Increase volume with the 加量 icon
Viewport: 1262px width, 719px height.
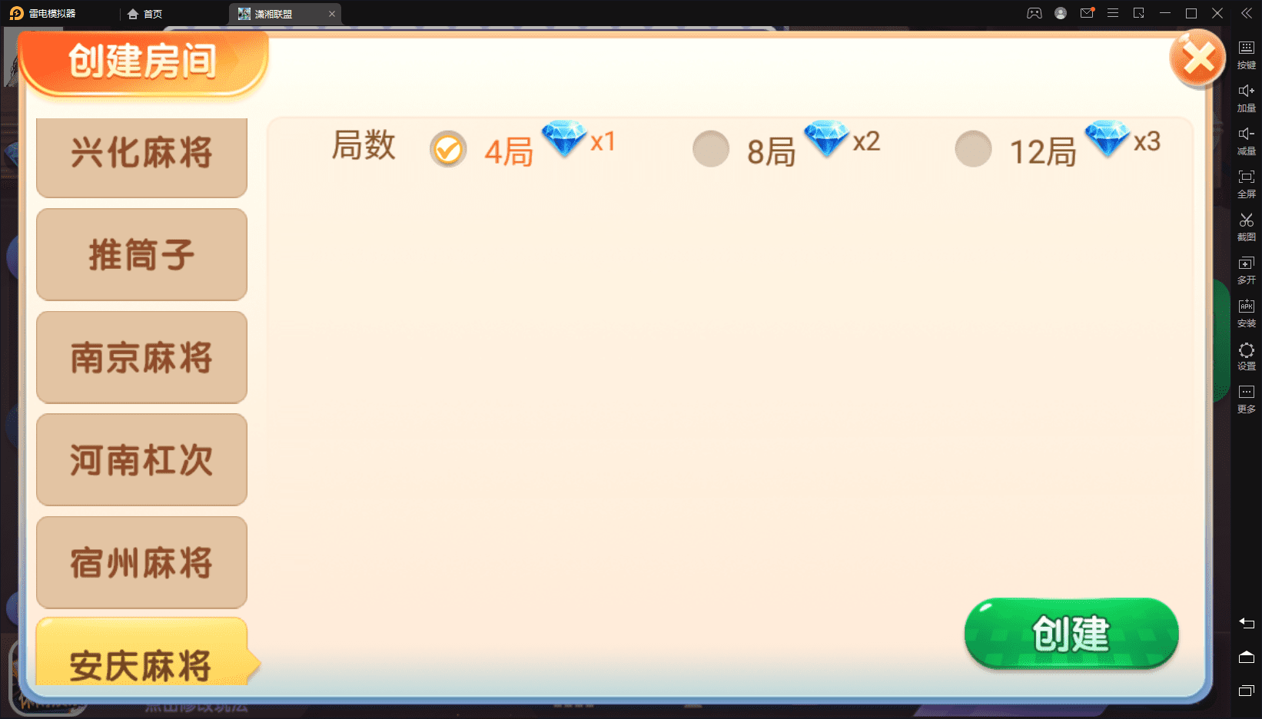point(1246,97)
